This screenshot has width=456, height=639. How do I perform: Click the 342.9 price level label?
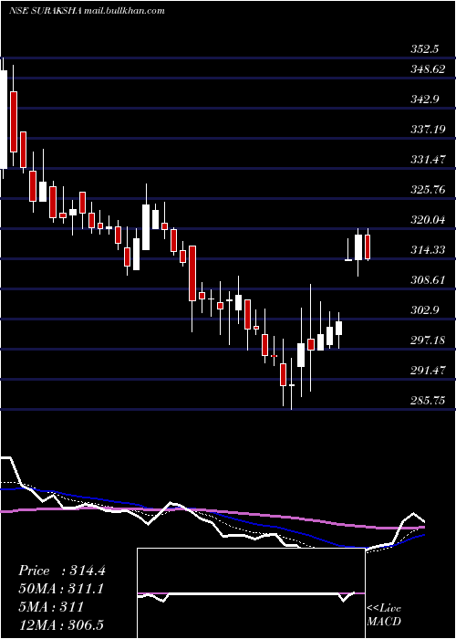tap(425, 100)
